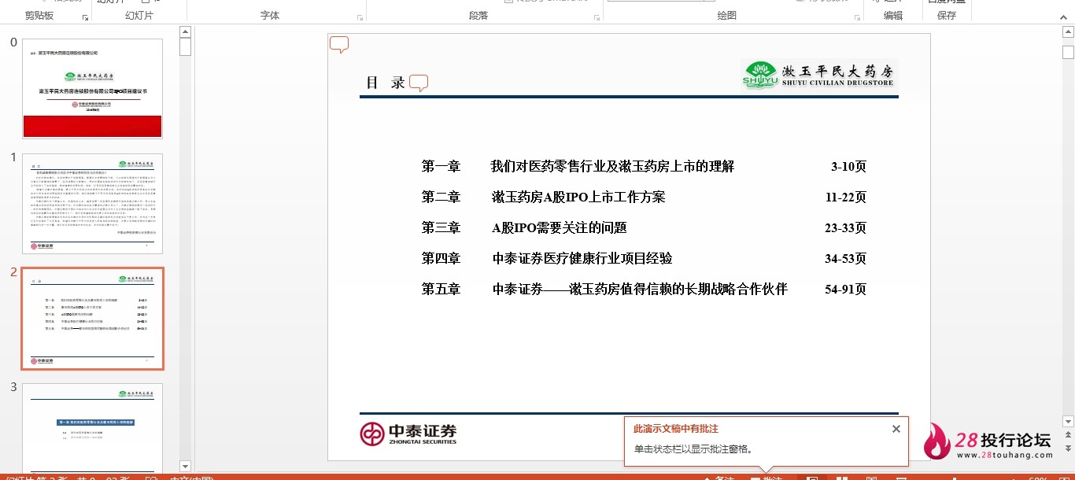Click the 第五章 chapter label
The width and height of the screenshot is (1075, 480).
441,290
